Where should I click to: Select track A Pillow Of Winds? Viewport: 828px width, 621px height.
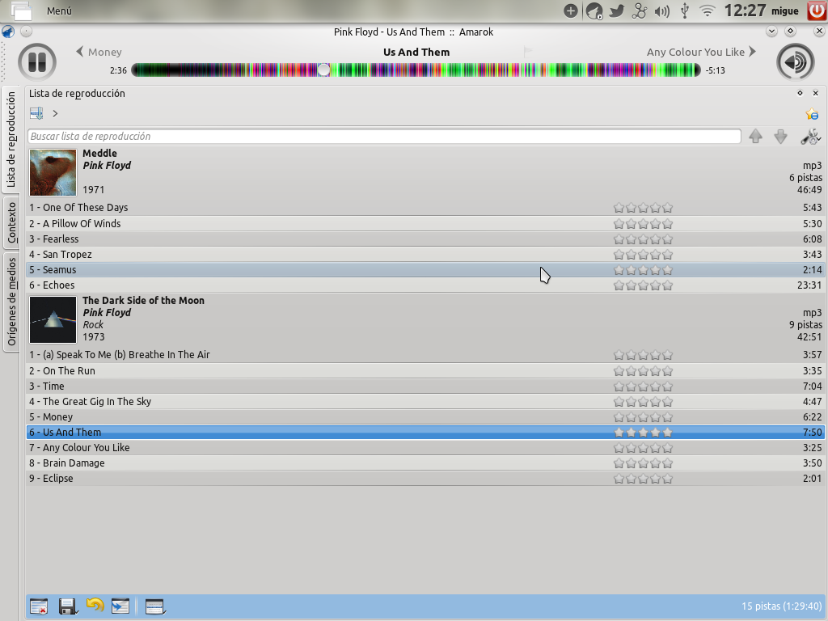(425, 223)
